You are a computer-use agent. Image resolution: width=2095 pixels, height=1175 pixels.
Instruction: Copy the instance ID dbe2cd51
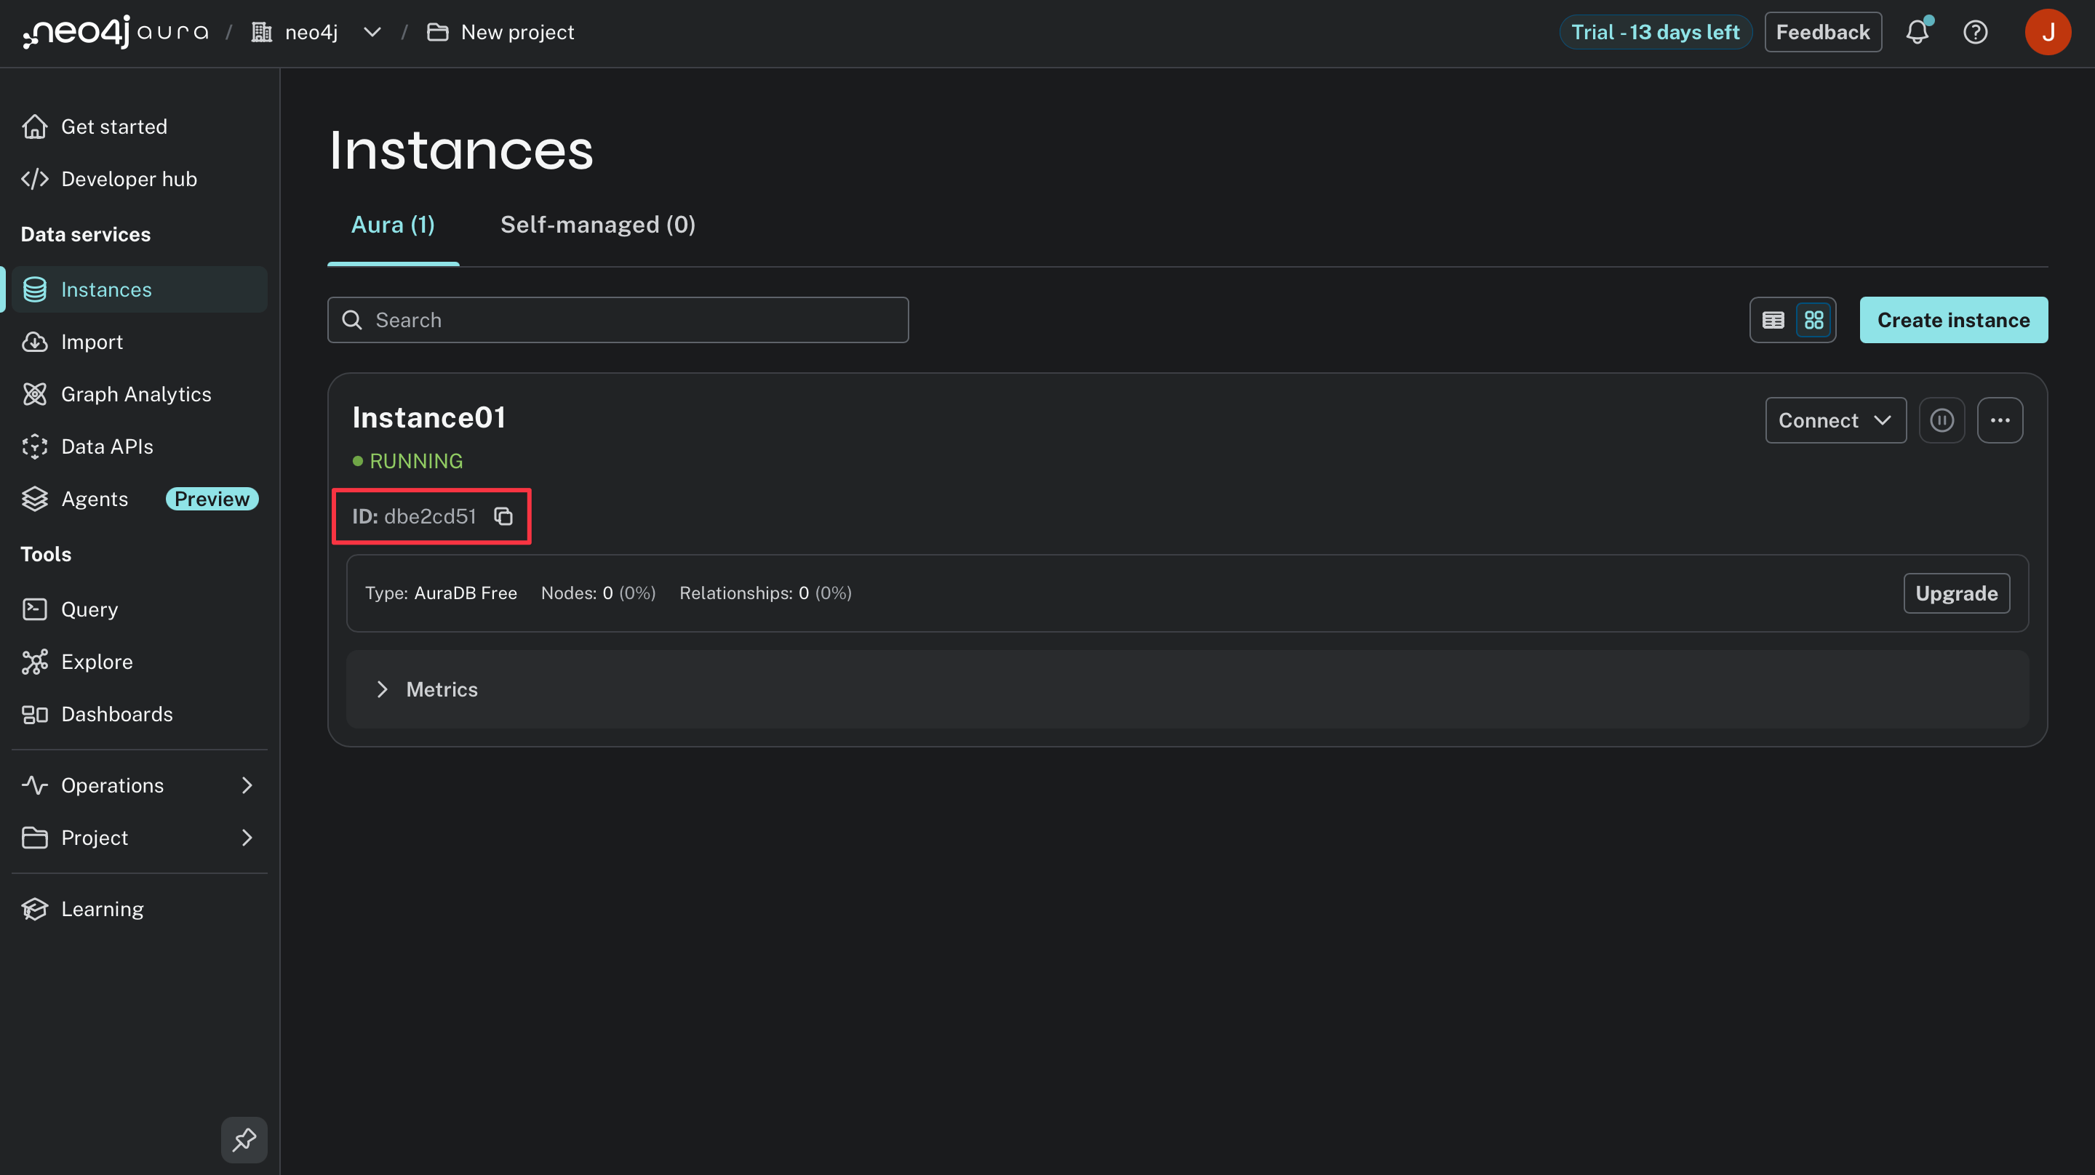click(503, 516)
